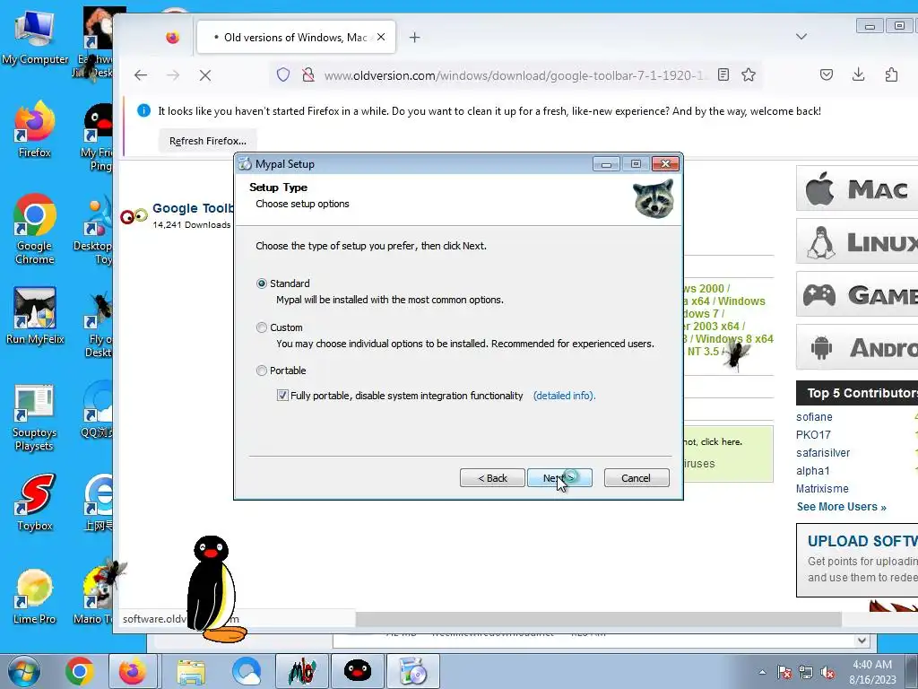Click the info icon in notification bar
This screenshot has width=918, height=689.
[143, 110]
